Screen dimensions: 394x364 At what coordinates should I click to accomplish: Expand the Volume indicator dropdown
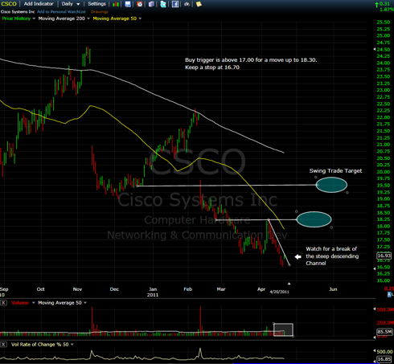pos(34,303)
